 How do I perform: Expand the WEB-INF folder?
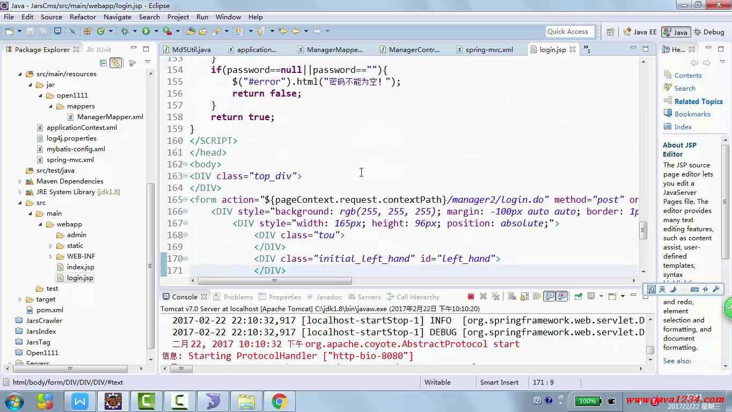tap(50, 256)
